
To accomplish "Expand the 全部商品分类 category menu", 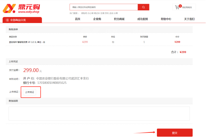I will coord(22,20).
